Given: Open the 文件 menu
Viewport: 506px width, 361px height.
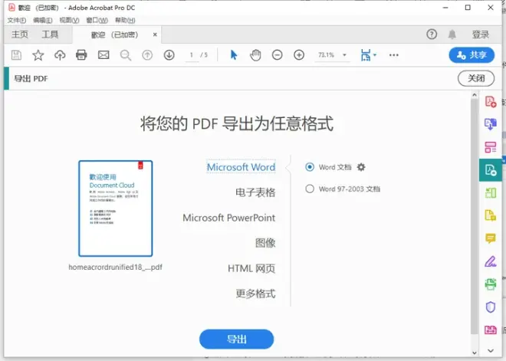Looking at the screenshot, I should coord(17,21).
